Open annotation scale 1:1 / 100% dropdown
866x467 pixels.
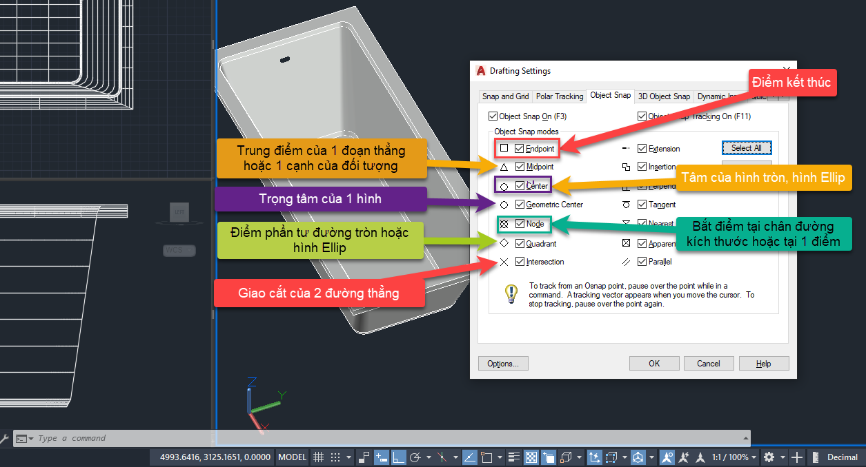[x=734, y=457]
